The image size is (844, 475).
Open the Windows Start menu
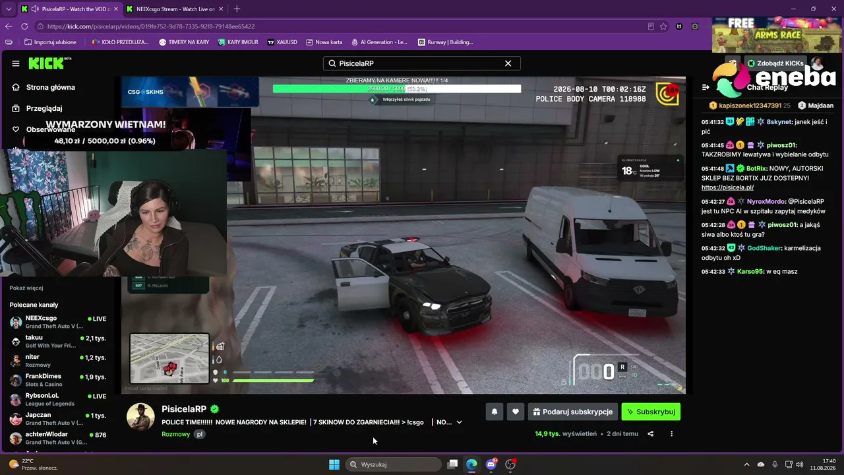point(334,464)
